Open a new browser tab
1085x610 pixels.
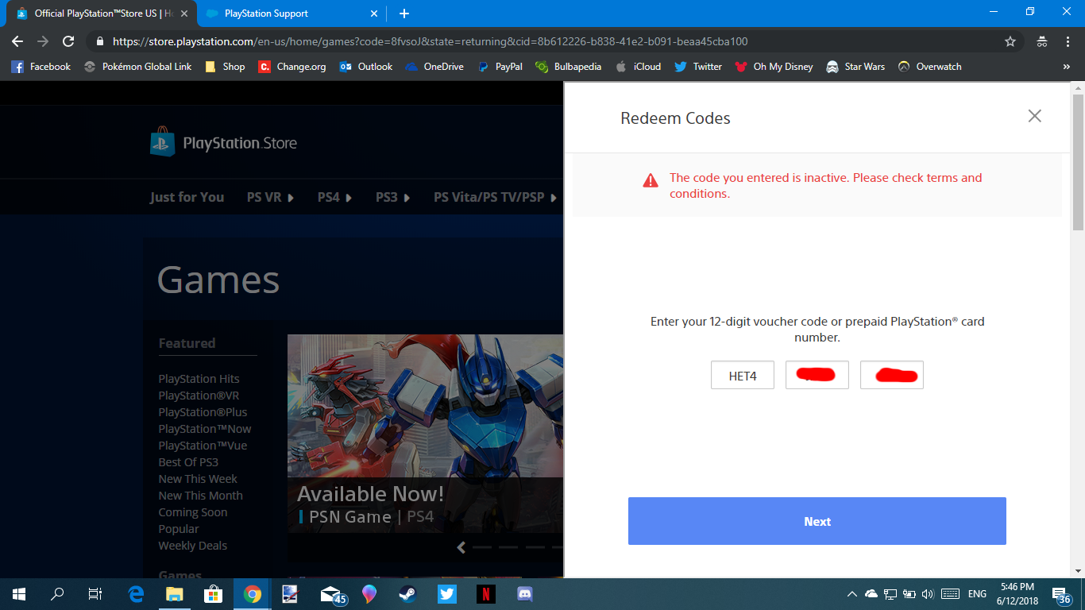(404, 14)
